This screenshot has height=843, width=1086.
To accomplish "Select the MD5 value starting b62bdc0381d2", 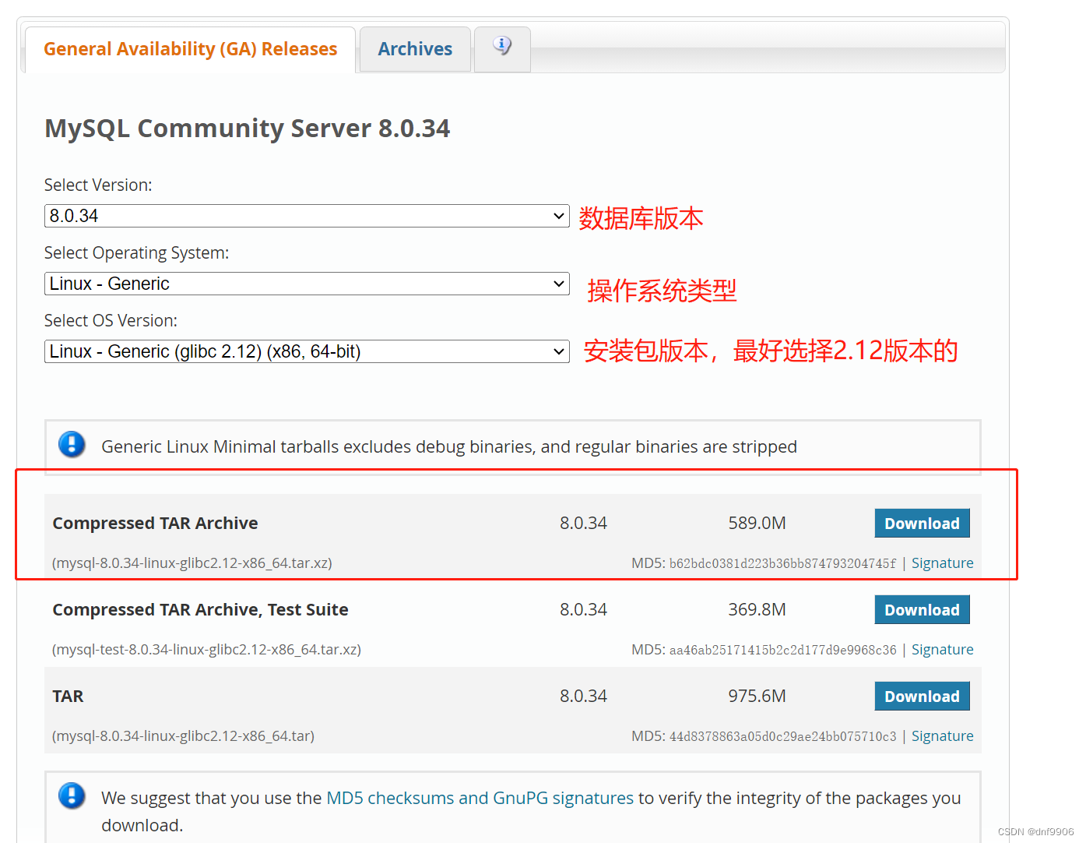I will (782, 563).
